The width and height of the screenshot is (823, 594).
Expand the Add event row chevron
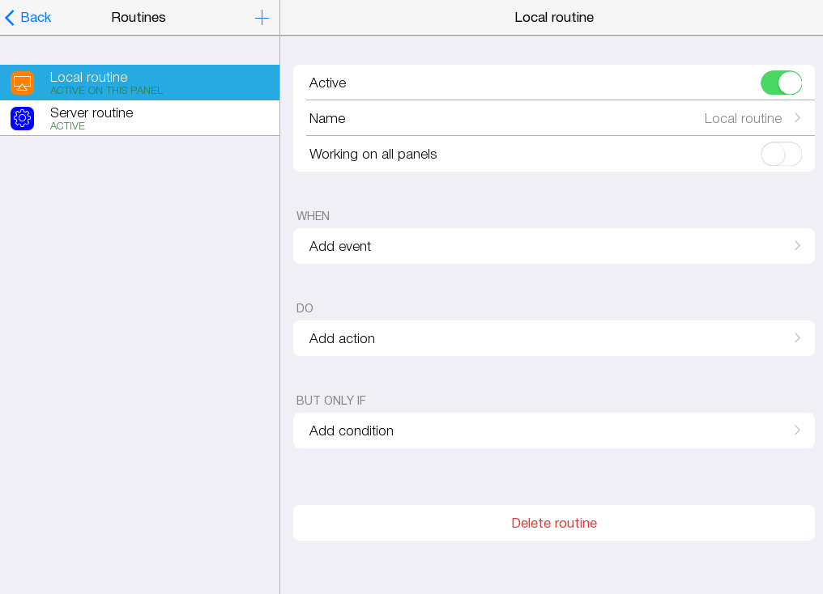coord(797,246)
